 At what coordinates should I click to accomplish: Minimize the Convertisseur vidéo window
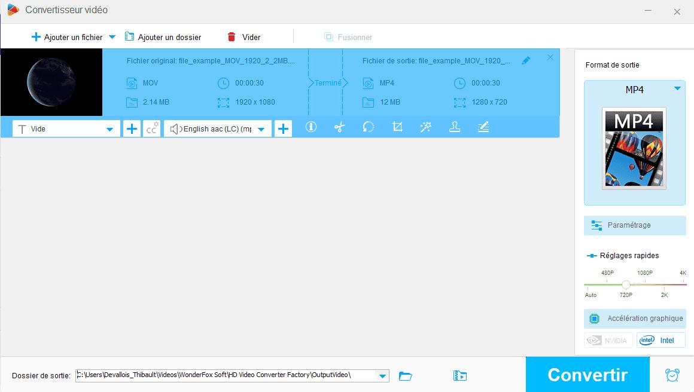648,11
